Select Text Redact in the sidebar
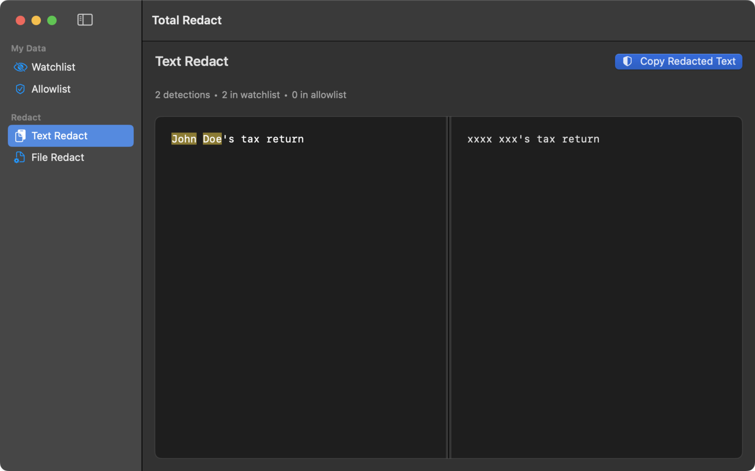The image size is (755, 471). pos(71,136)
